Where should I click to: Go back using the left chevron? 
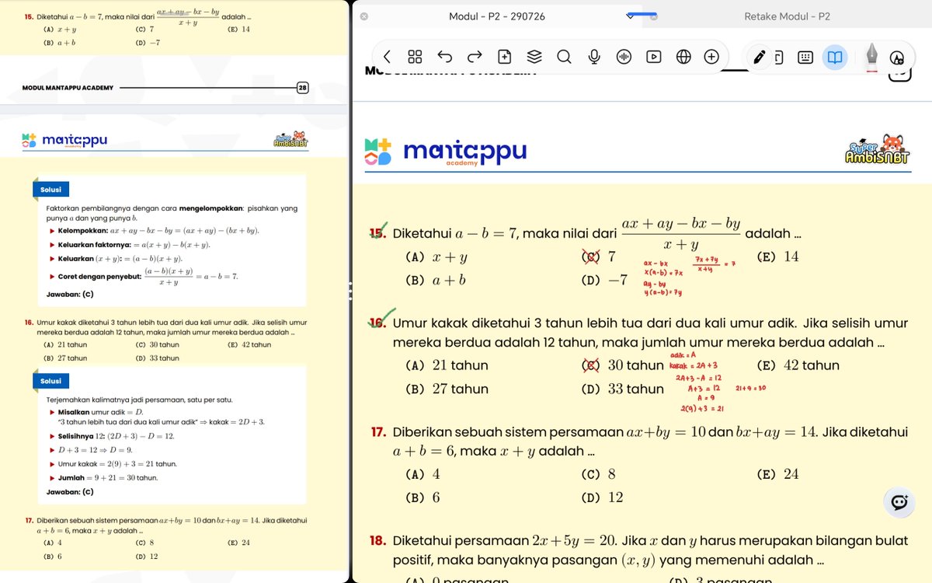pyautogui.click(x=387, y=57)
